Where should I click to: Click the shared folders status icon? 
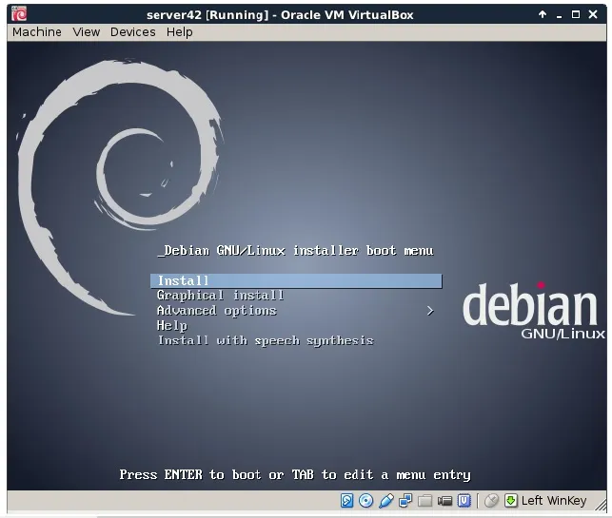(425, 501)
